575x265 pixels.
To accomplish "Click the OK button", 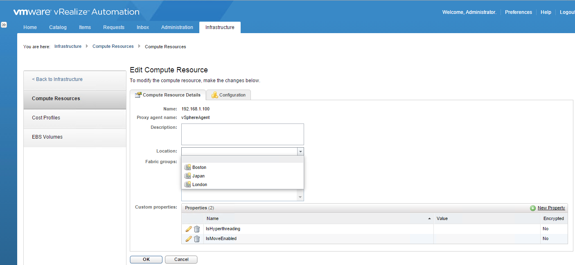I will [x=146, y=260].
